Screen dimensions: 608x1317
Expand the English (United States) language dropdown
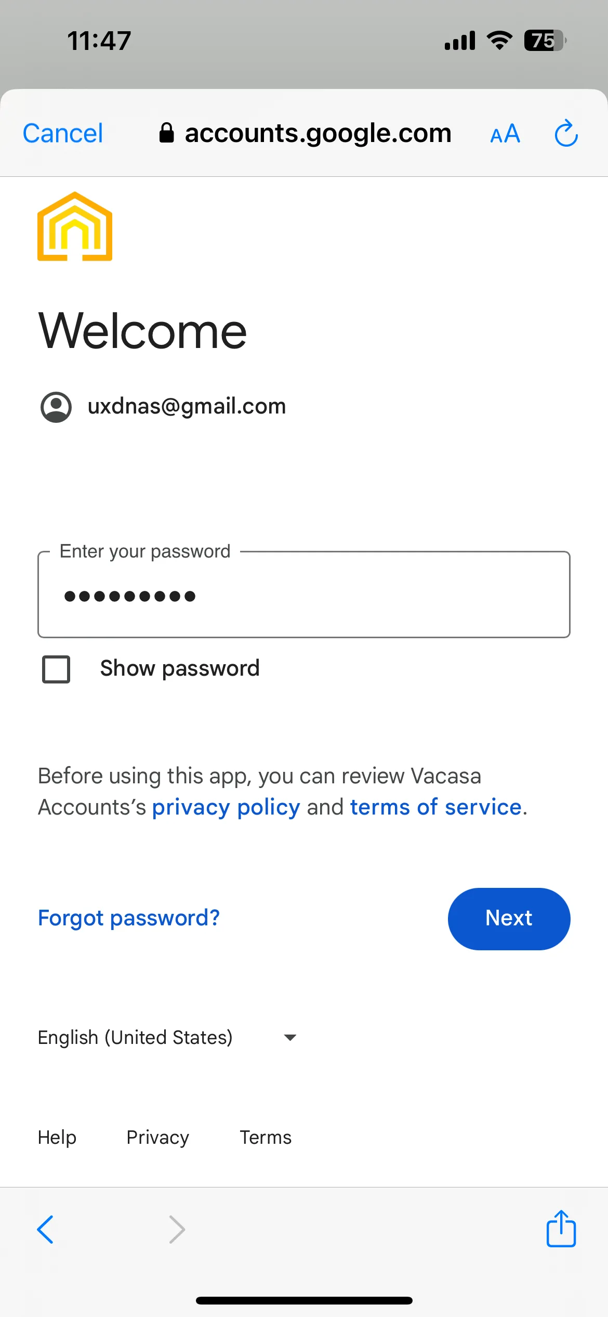coord(167,1037)
